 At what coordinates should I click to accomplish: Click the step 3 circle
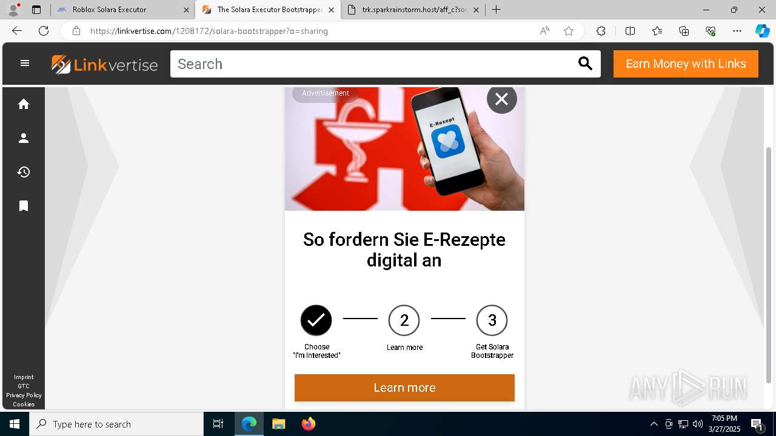[492, 320]
